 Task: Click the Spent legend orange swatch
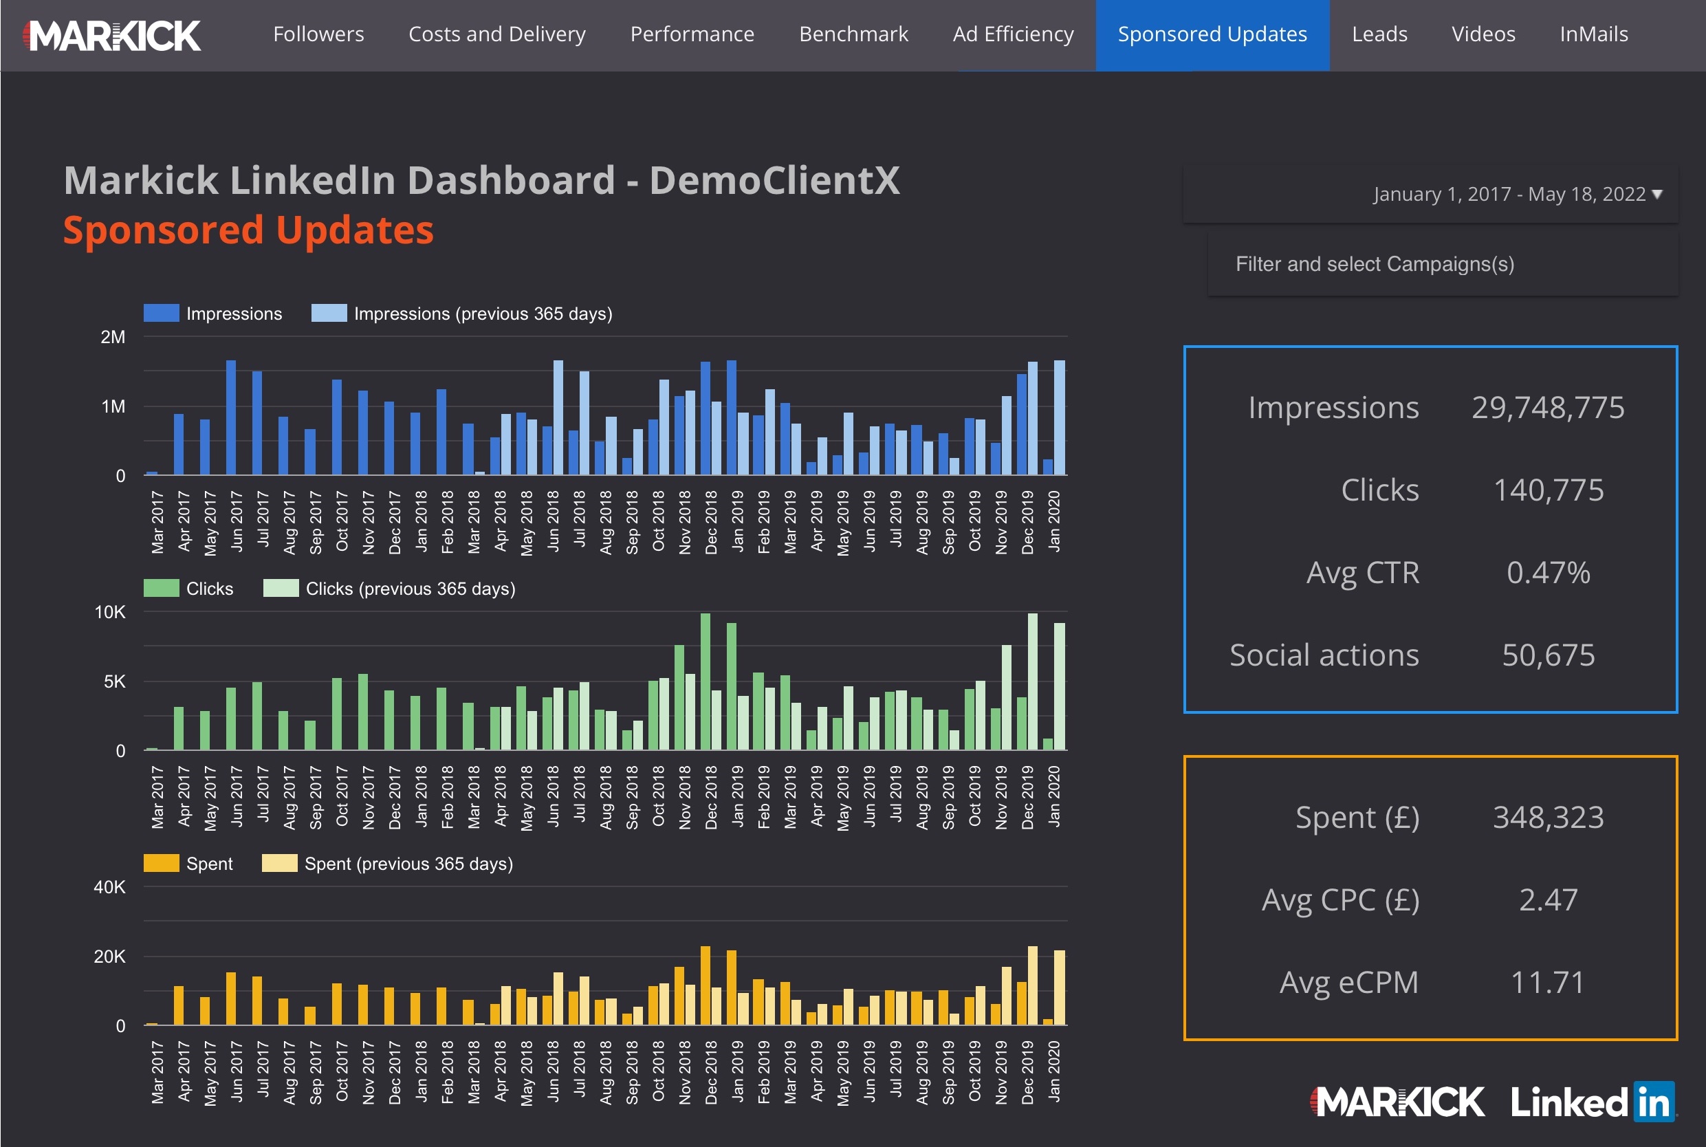tap(161, 863)
